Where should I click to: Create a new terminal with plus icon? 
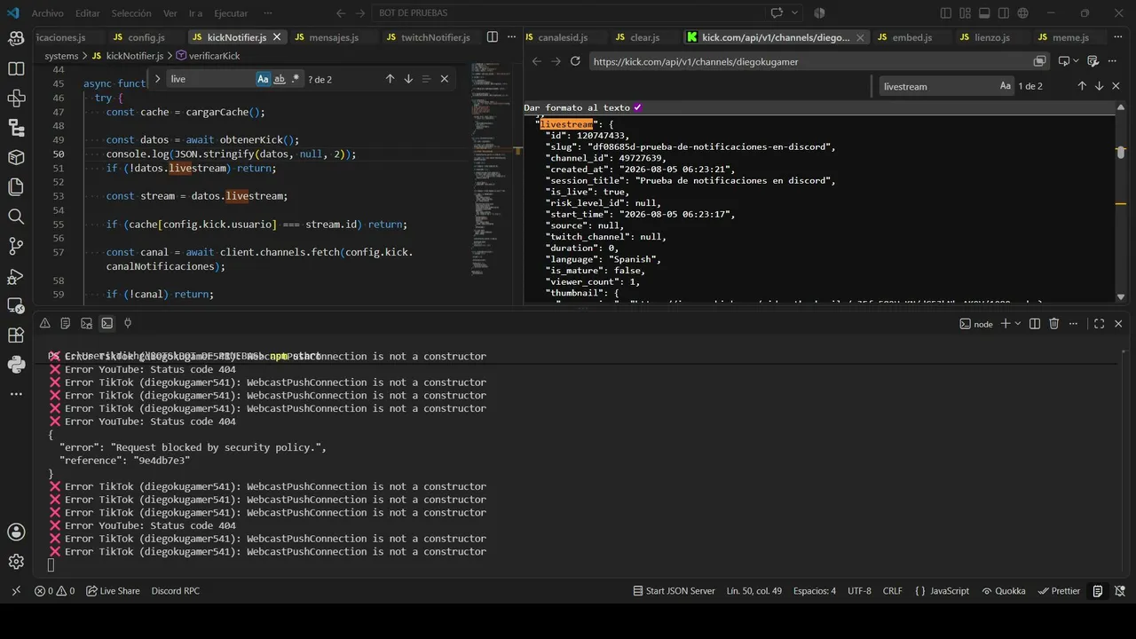click(x=1006, y=324)
